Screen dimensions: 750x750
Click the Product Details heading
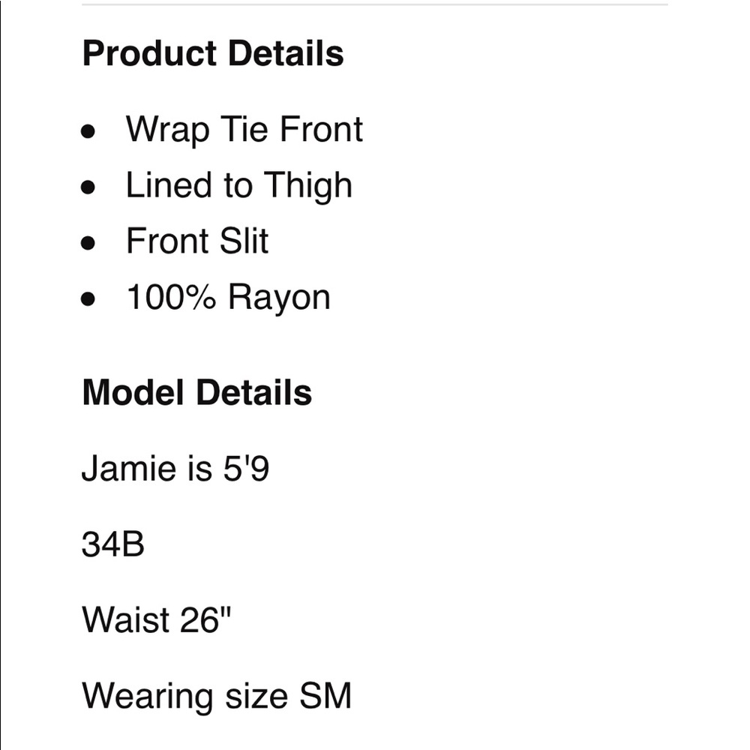tap(213, 54)
